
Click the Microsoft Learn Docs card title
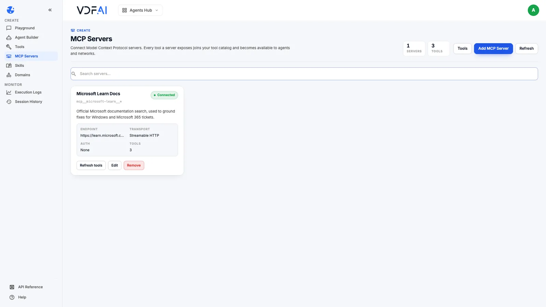point(98,94)
